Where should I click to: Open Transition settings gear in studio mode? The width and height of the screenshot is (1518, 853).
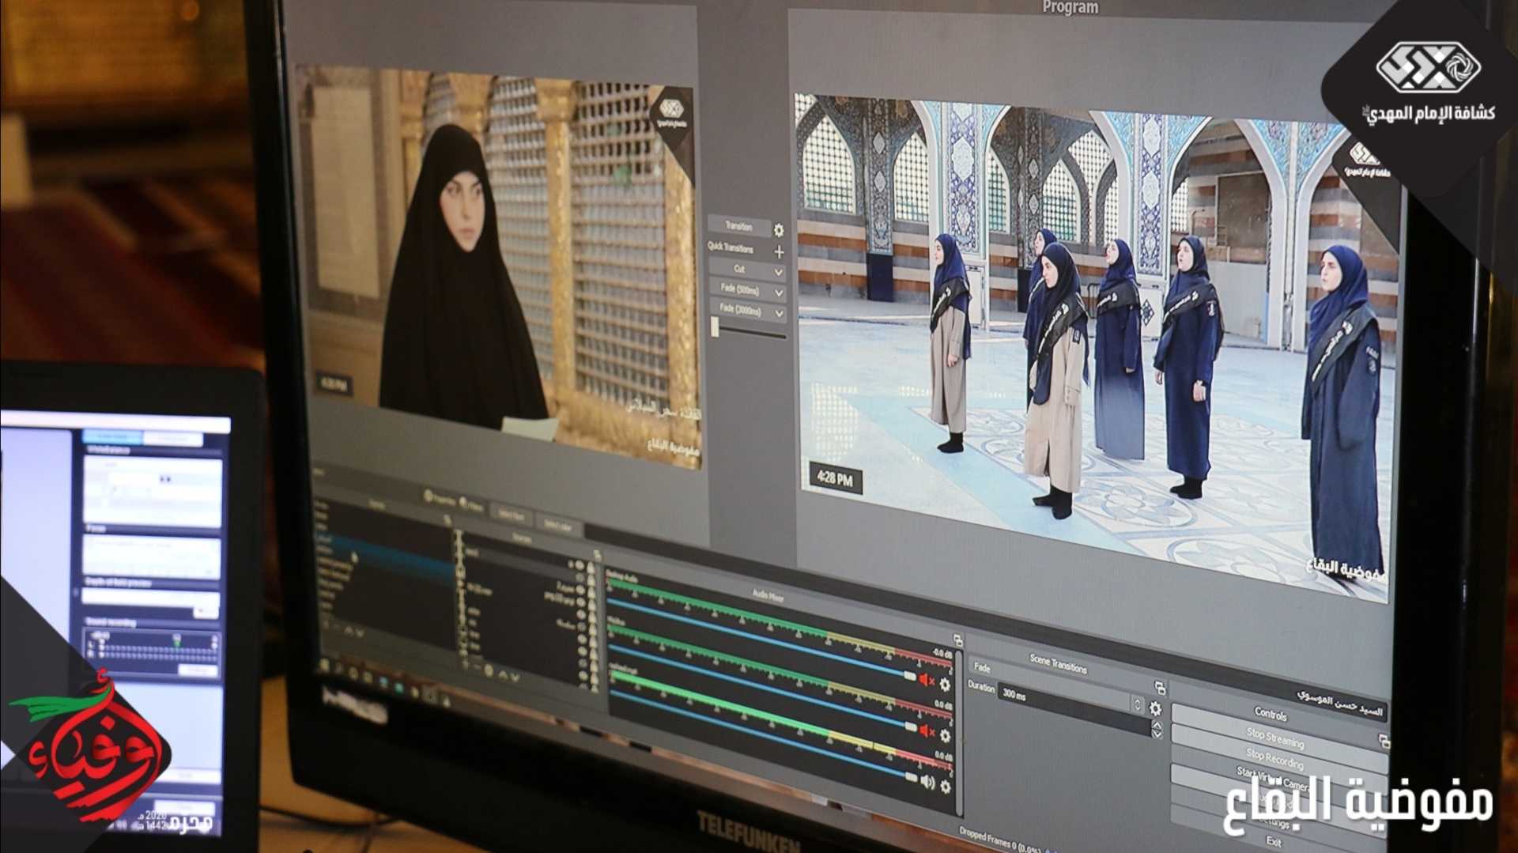(x=779, y=230)
